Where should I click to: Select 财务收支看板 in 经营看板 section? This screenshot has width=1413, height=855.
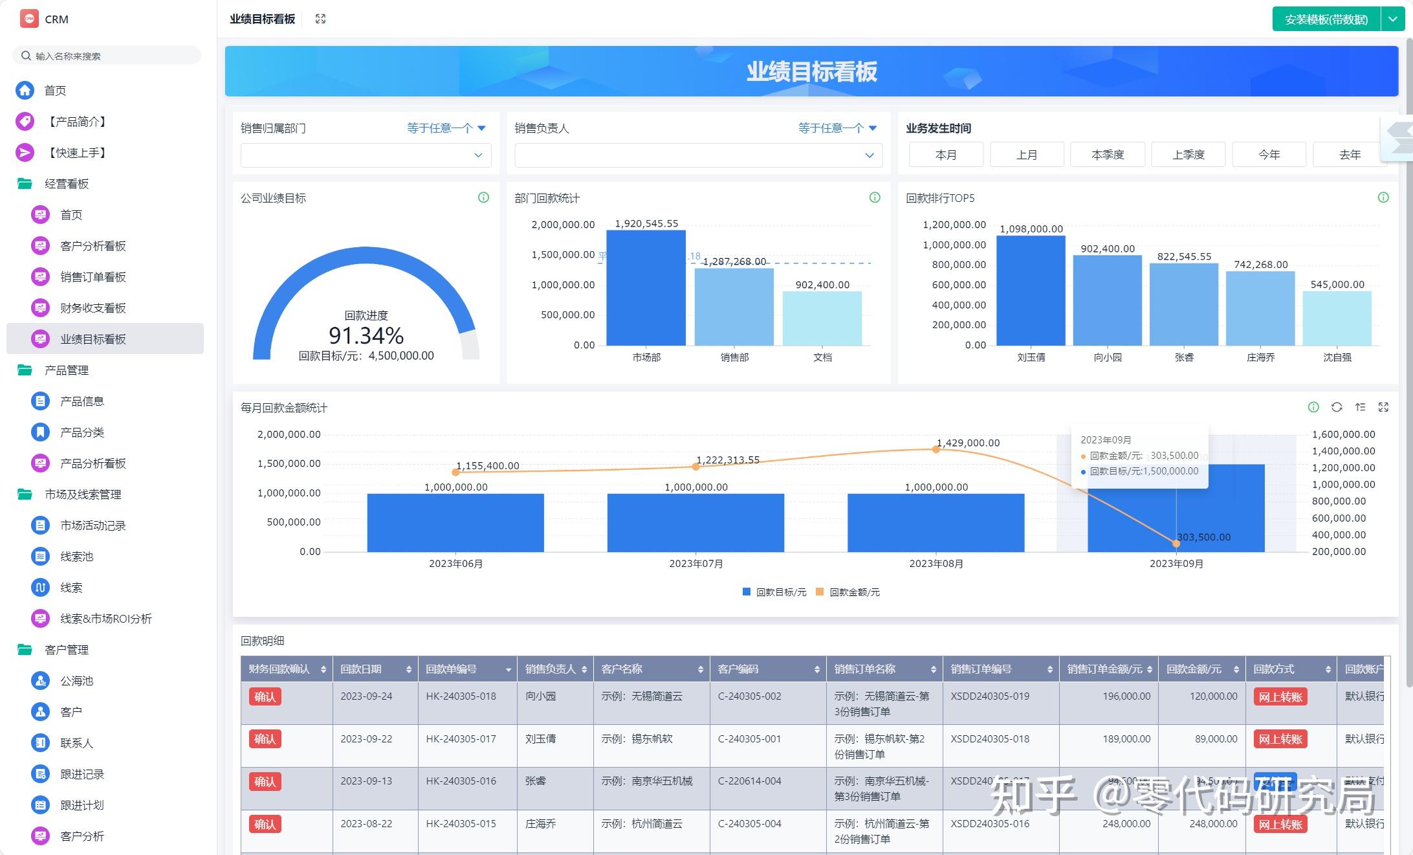coord(93,307)
